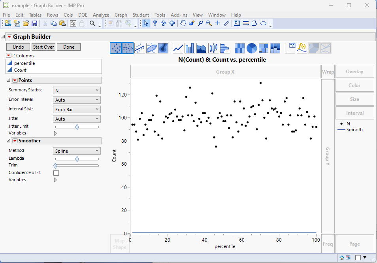377x263 pixels.
Task: Switch to the Bar chart element
Action: (189, 48)
